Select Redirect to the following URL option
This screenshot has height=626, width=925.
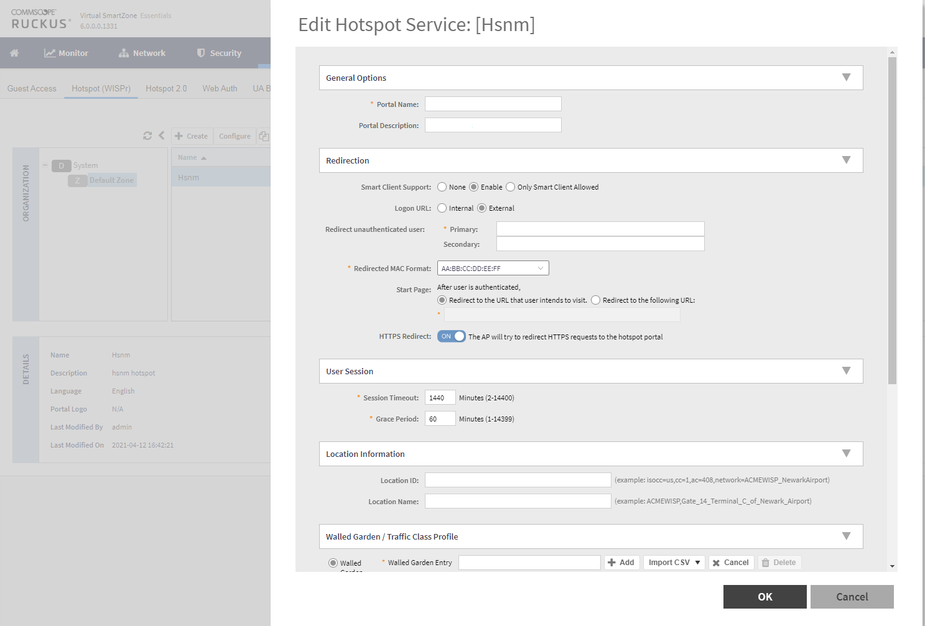pyautogui.click(x=596, y=300)
